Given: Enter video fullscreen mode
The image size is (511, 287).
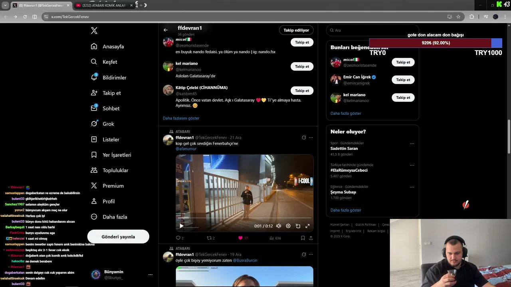Looking at the screenshot, I should click(307, 226).
